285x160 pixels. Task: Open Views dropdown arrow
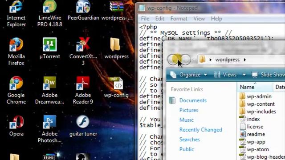tap(244, 75)
